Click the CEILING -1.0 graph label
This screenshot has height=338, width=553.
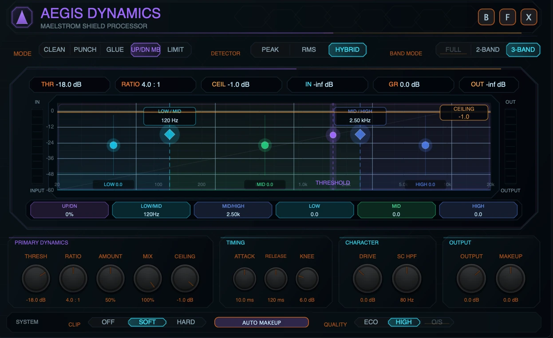coord(464,113)
